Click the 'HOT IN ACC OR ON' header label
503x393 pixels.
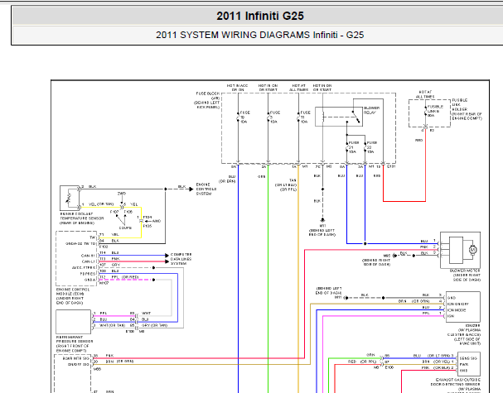pos(237,88)
